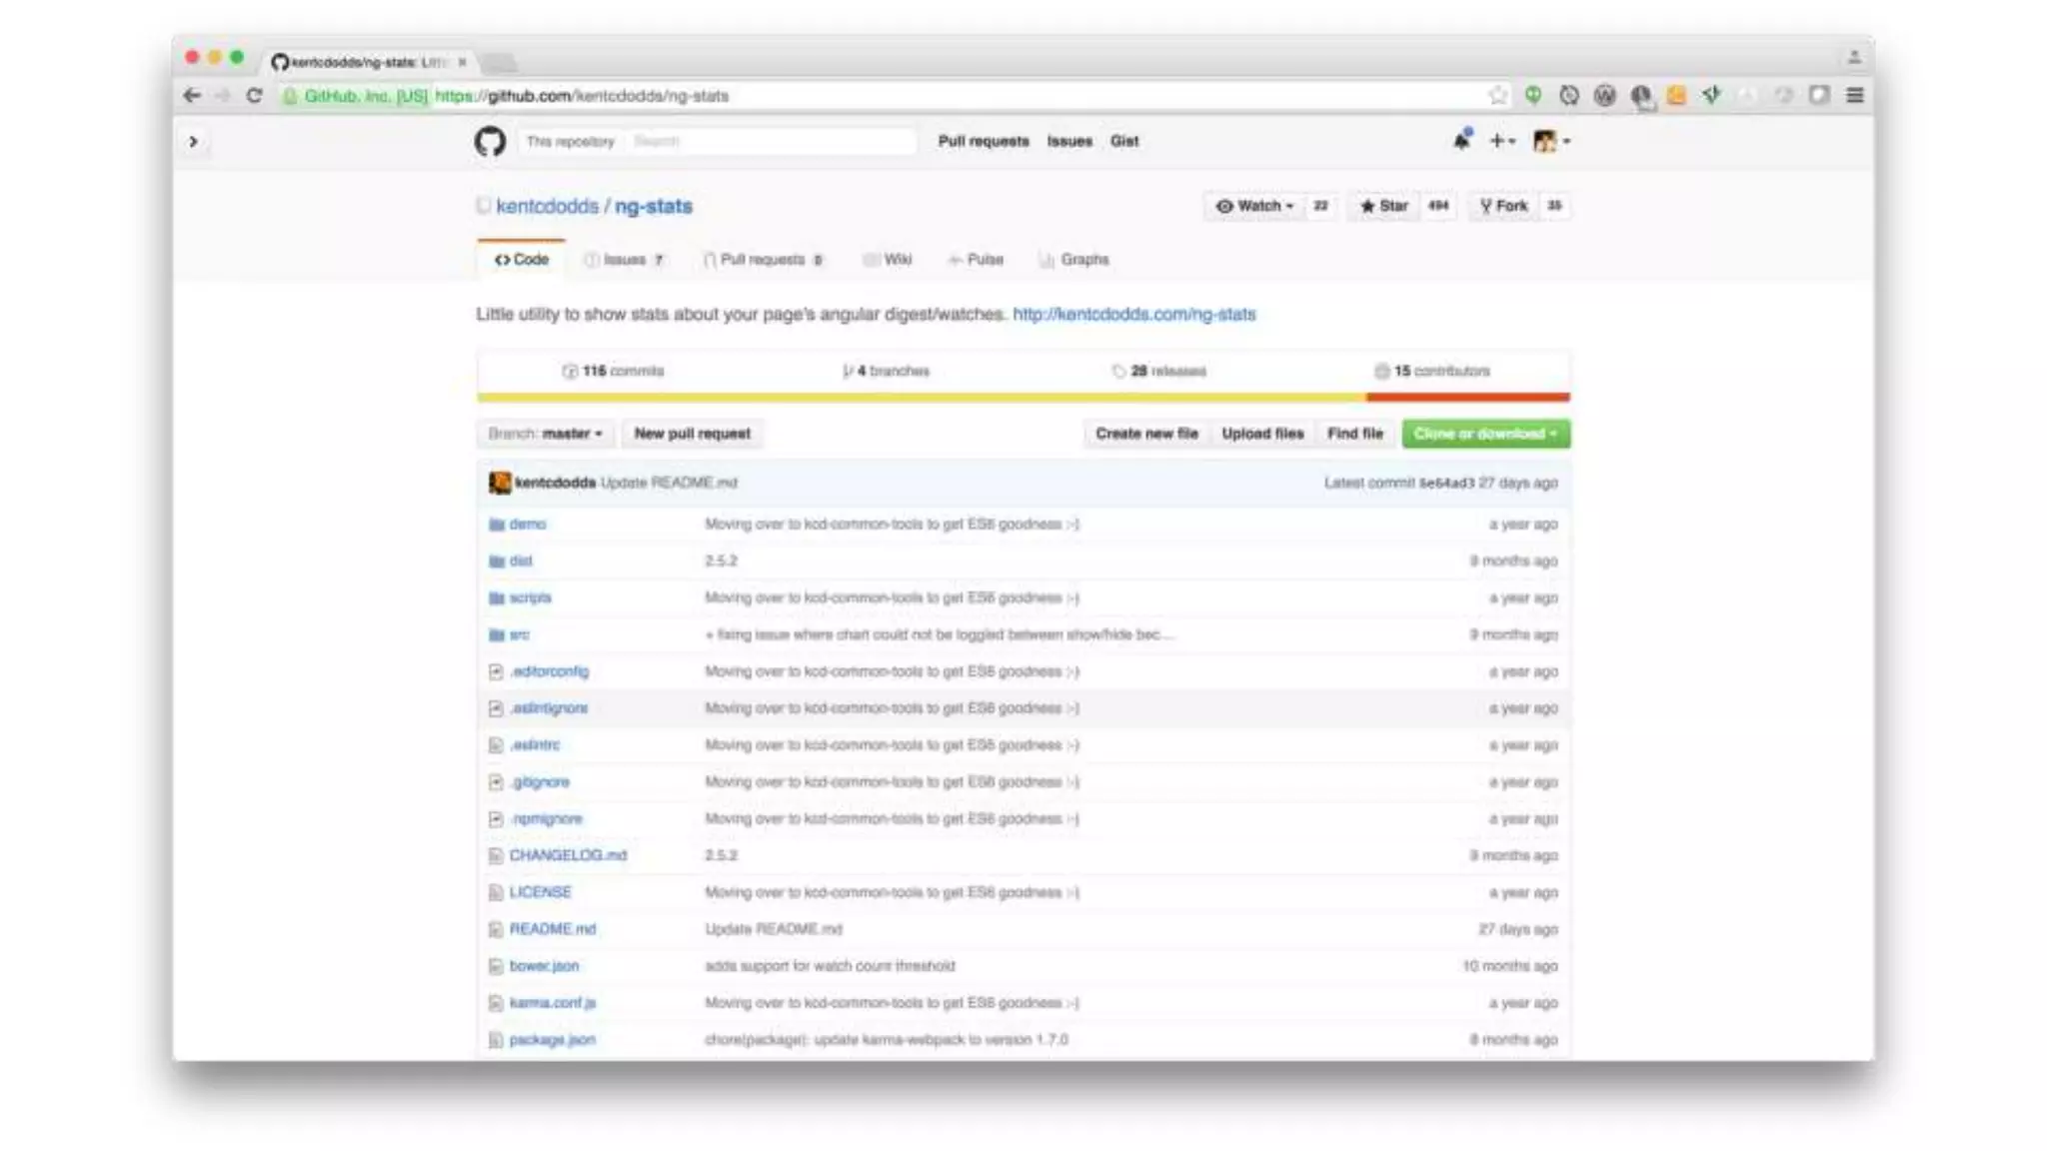Open the notifications bell icon
2047x1151 pixels.
coord(1461,141)
